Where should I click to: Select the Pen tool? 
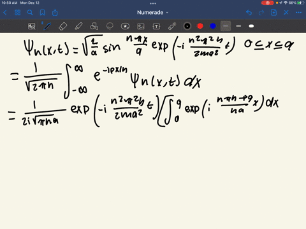[47, 26]
